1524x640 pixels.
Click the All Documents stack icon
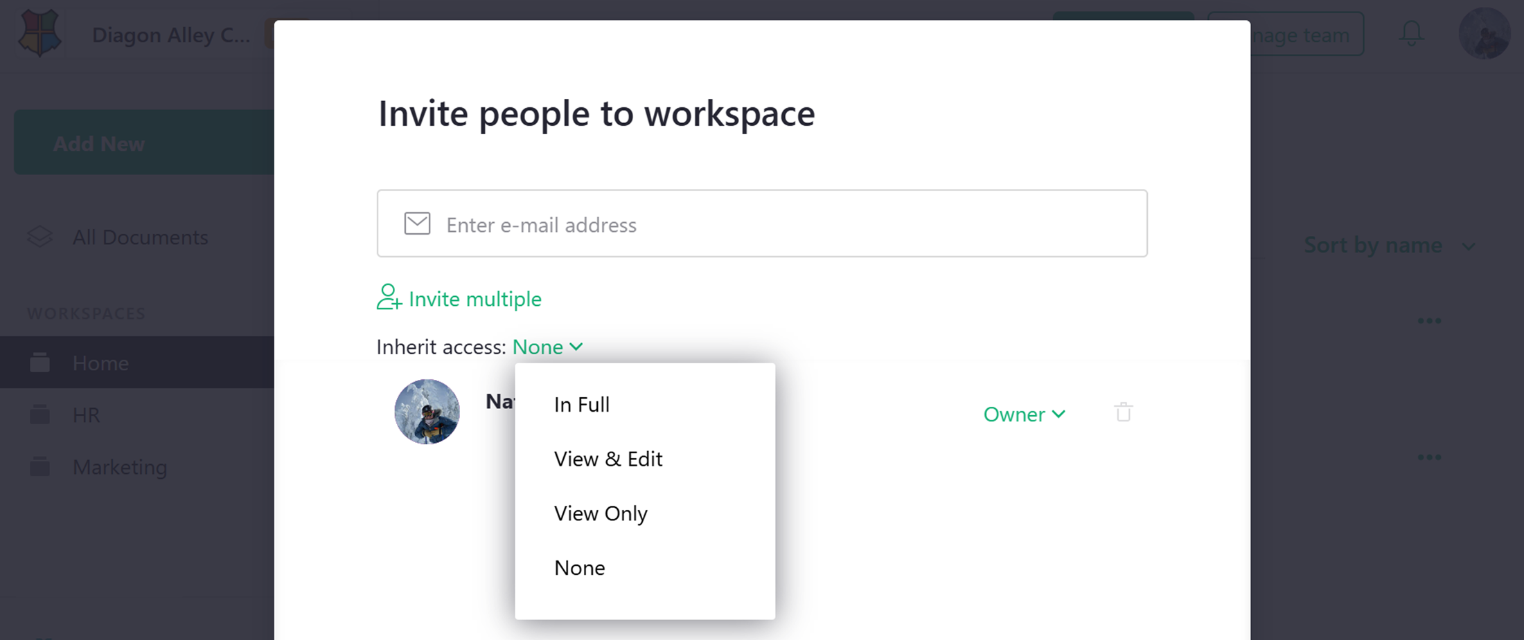coord(39,237)
